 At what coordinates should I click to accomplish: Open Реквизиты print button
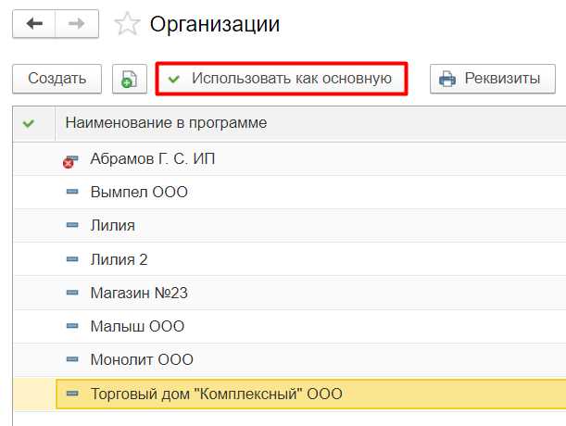click(x=493, y=79)
